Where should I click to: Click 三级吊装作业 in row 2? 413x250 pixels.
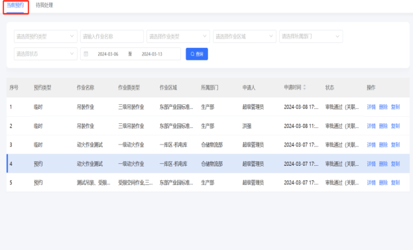(131, 126)
